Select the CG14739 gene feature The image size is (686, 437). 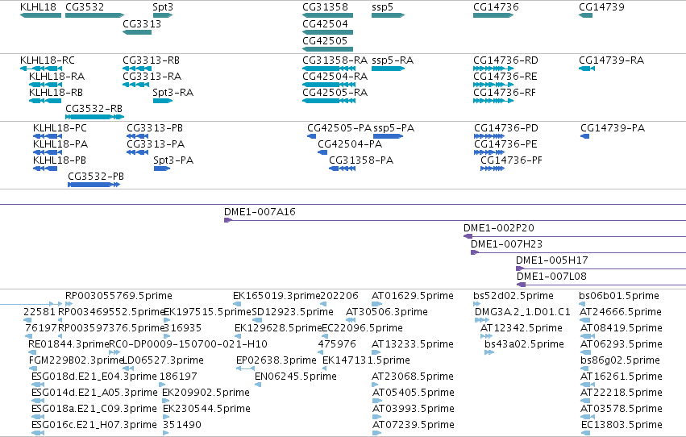click(x=585, y=15)
